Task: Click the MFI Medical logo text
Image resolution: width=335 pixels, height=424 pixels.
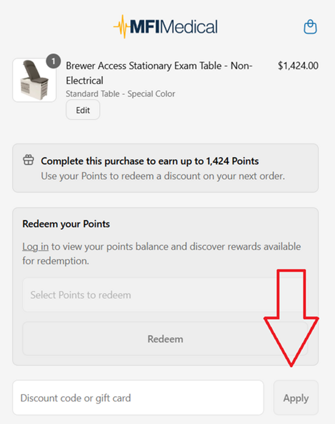Action: pos(173,27)
